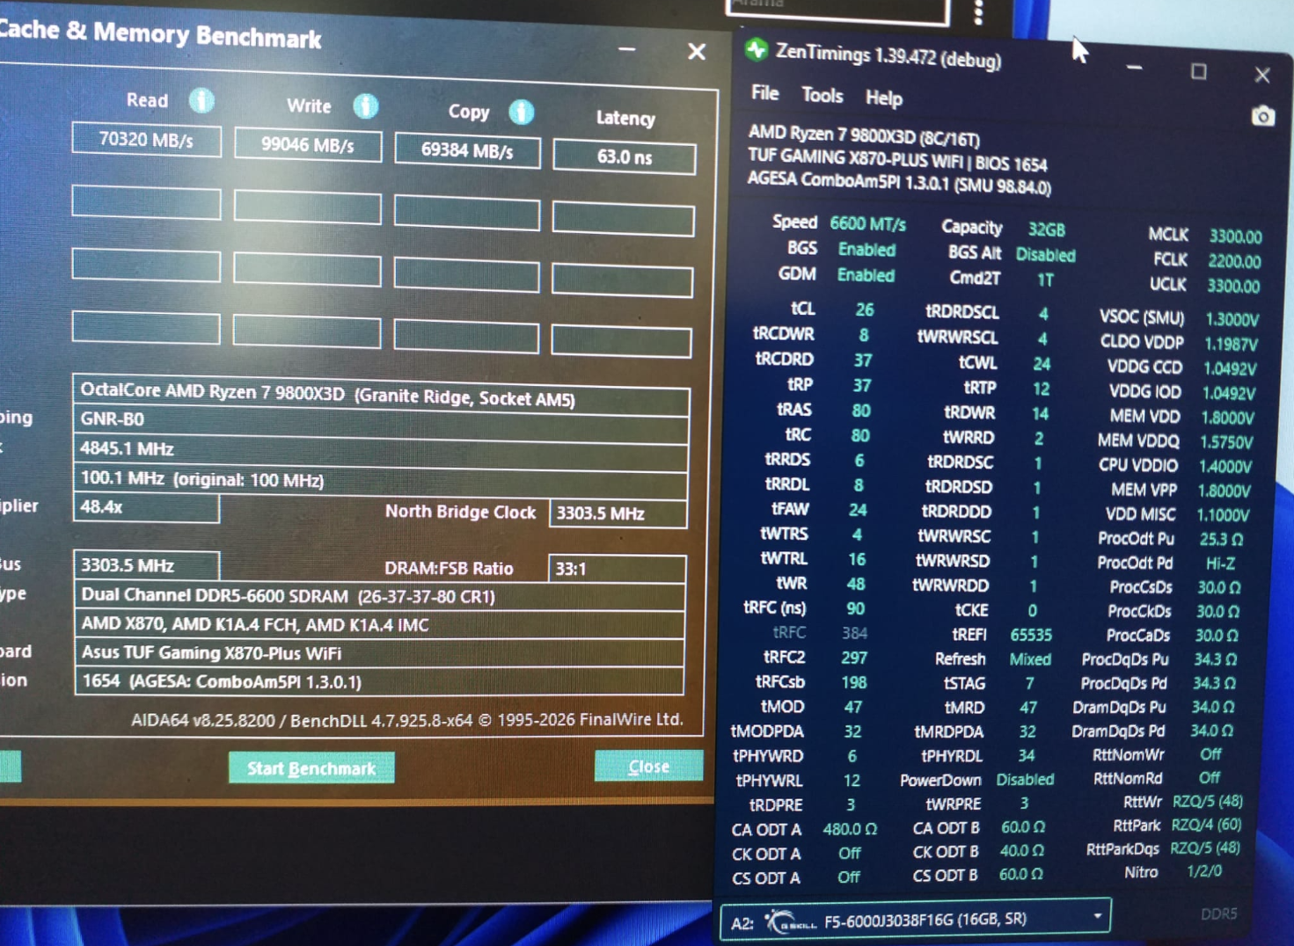Click the AMD Ryzen 7 9800X3D (8C/16T) line in ZenTimings
The image size is (1294, 946).
[x=864, y=136]
